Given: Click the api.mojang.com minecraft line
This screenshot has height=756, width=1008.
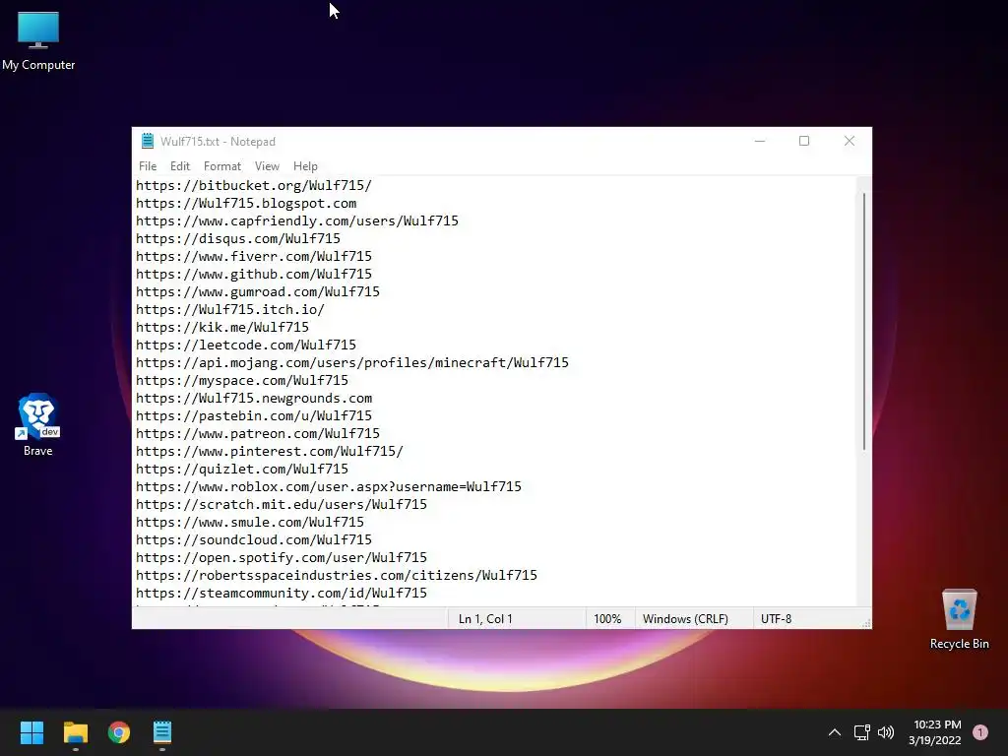Looking at the screenshot, I should 352,362.
